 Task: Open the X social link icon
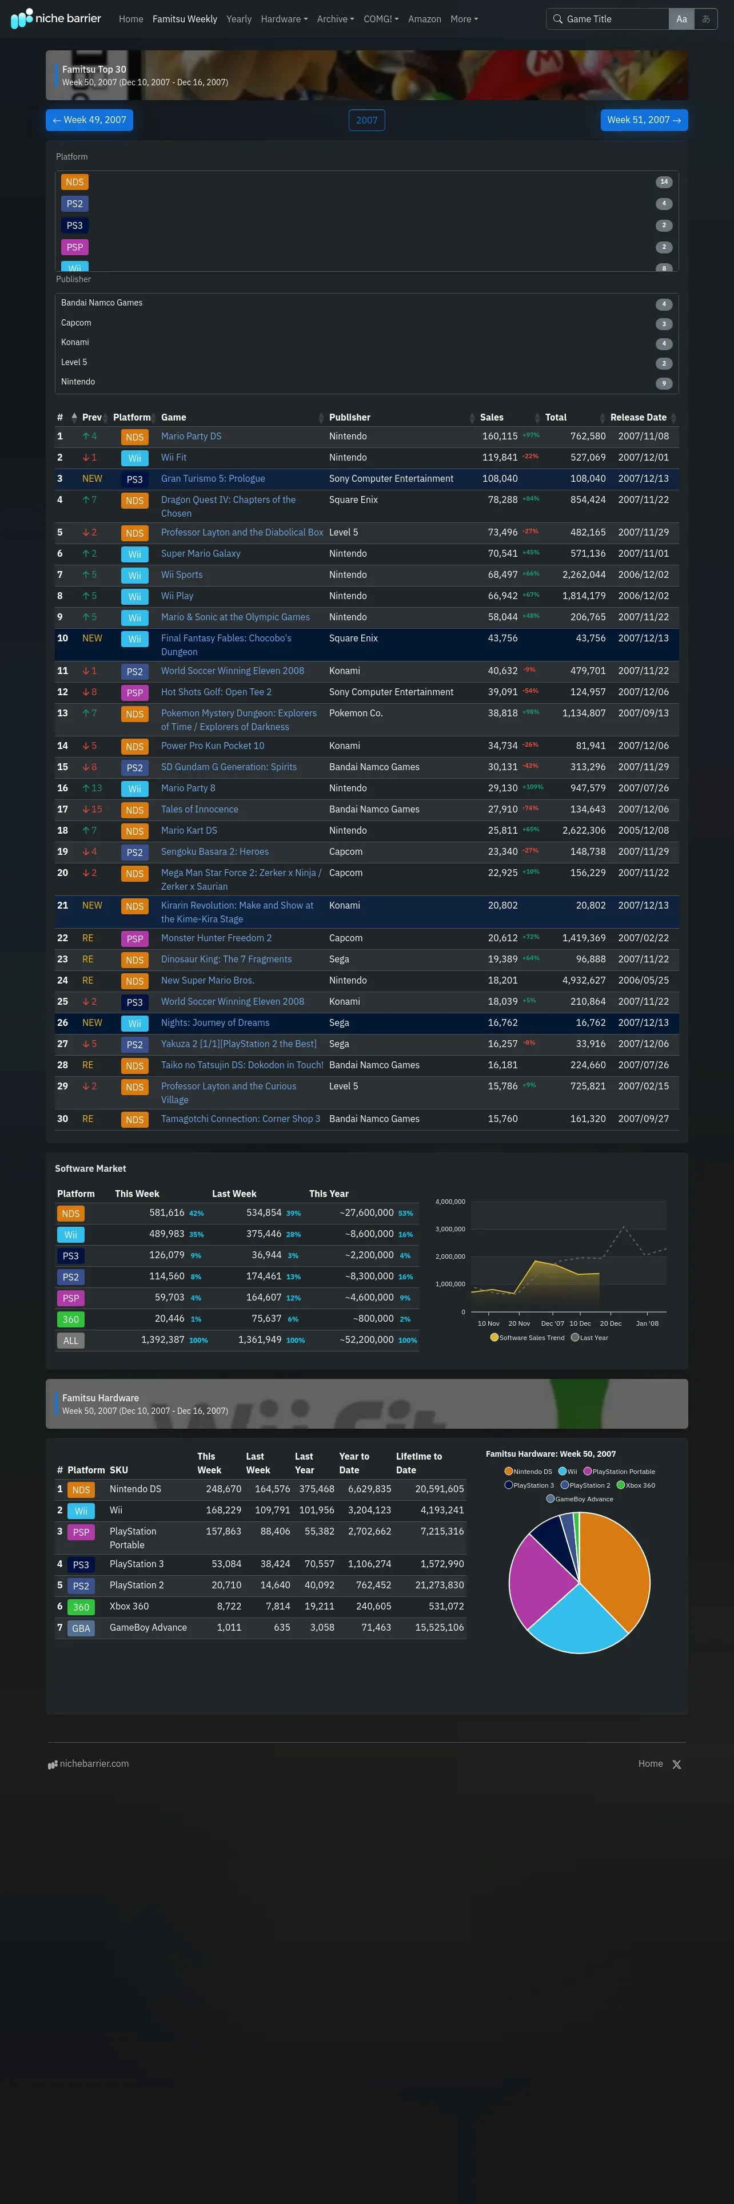pos(677,1764)
